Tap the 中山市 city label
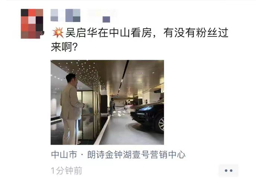 click(64, 155)
